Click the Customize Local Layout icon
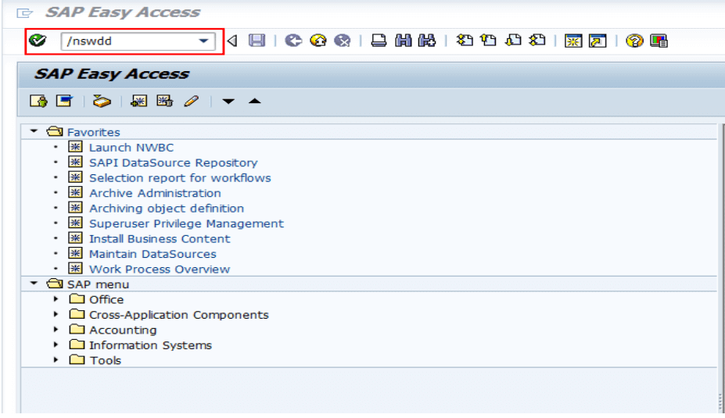 (659, 41)
